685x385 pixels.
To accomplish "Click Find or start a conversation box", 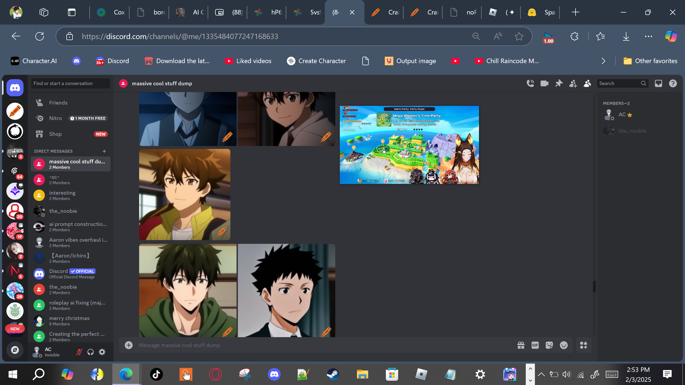I will 71,83.
